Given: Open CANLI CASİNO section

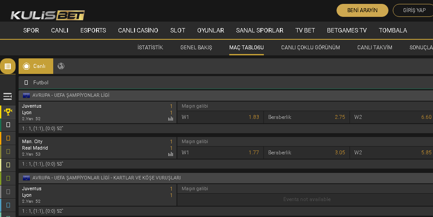Looking at the screenshot, I should pyautogui.click(x=138, y=30).
